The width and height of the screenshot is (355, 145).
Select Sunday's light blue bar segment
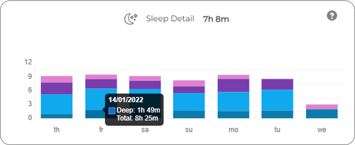point(189,102)
